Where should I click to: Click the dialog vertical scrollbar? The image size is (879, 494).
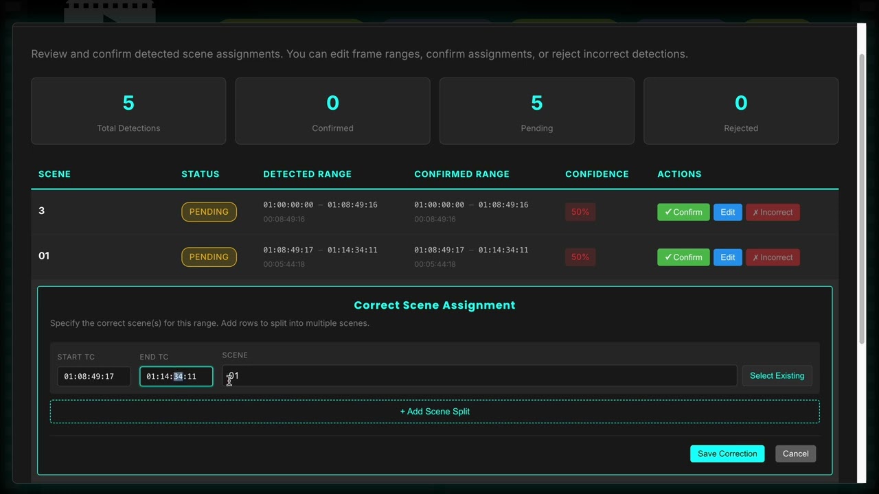click(862, 199)
